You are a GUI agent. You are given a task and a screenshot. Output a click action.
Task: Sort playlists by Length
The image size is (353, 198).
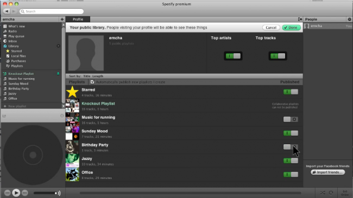coord(98,76)
